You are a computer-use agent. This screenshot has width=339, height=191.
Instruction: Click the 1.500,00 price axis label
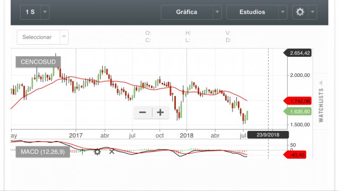(300, 125)
